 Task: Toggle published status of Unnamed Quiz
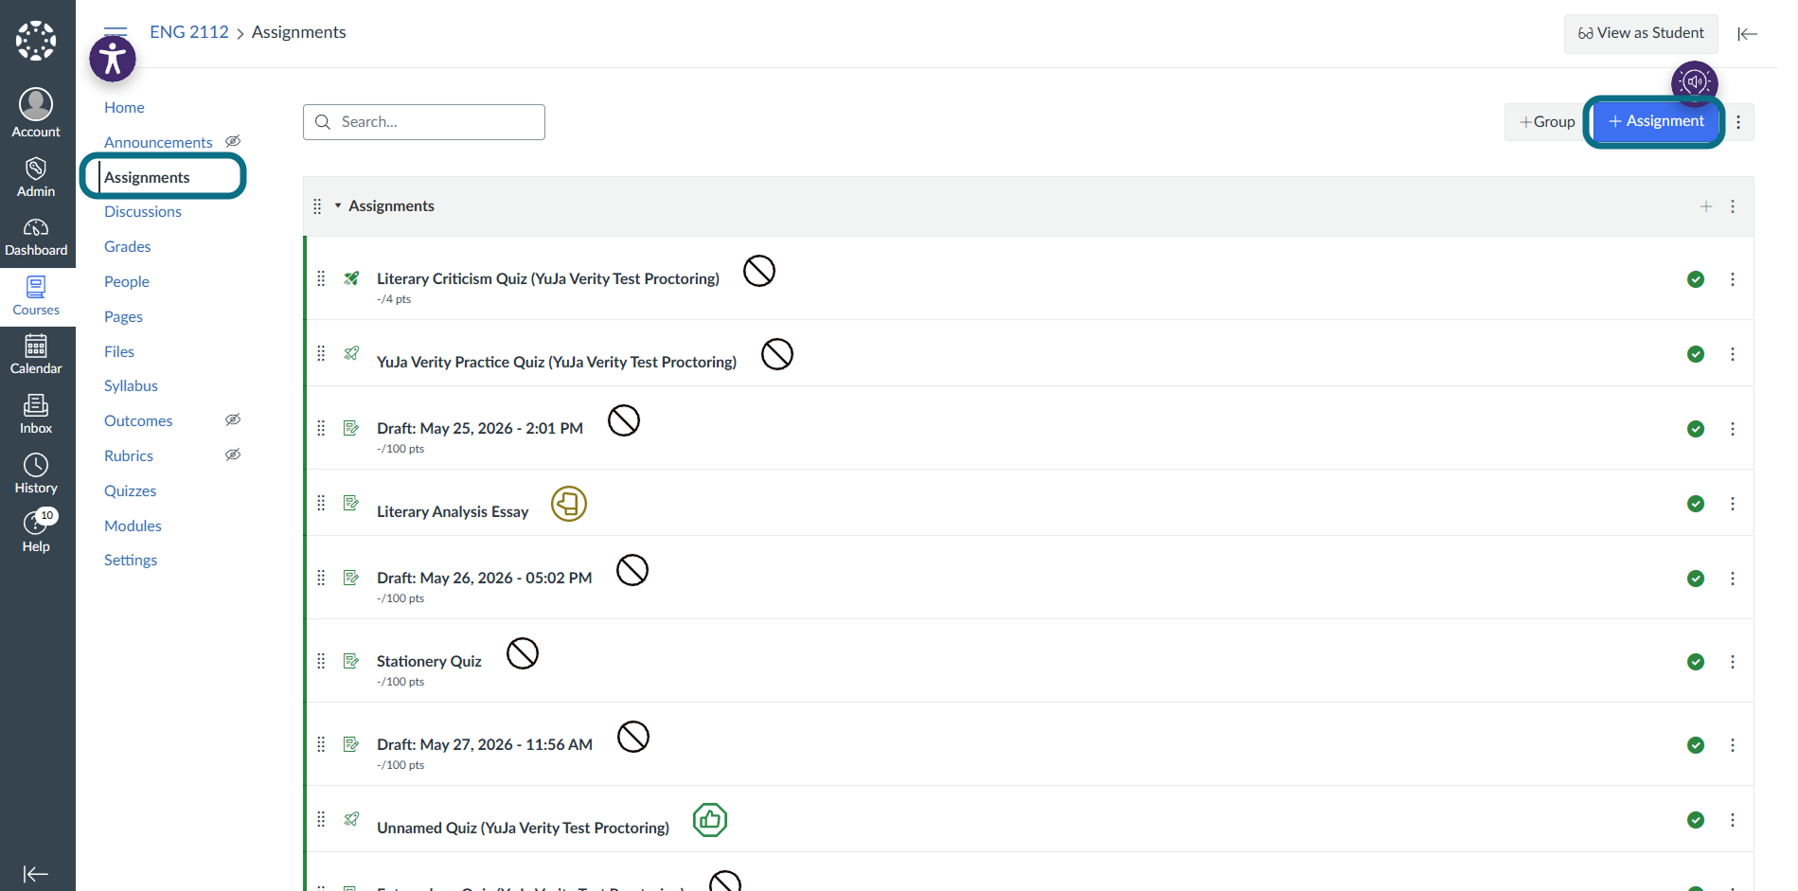(x=1696, y=820)
